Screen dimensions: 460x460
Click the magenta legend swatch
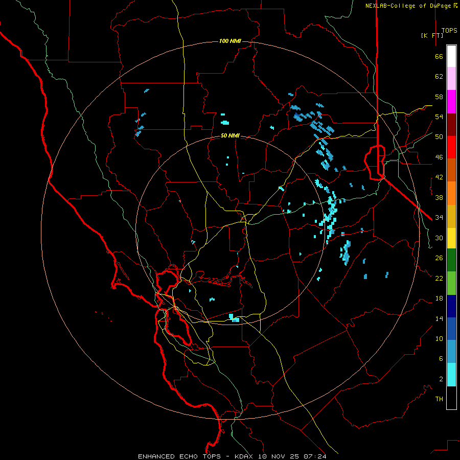pos(451,102)
